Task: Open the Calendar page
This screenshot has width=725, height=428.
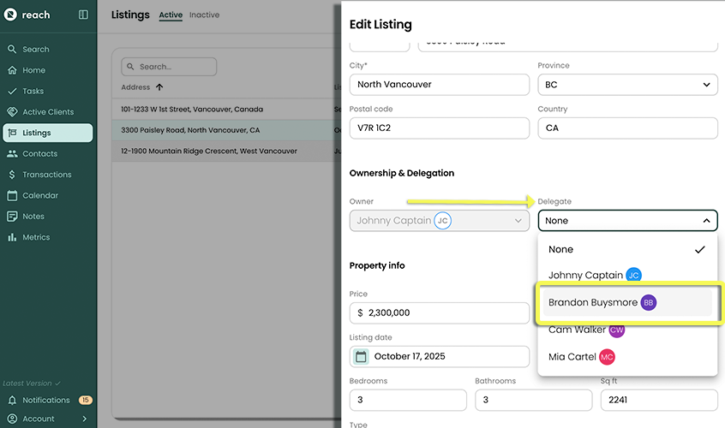Action: 40,195
